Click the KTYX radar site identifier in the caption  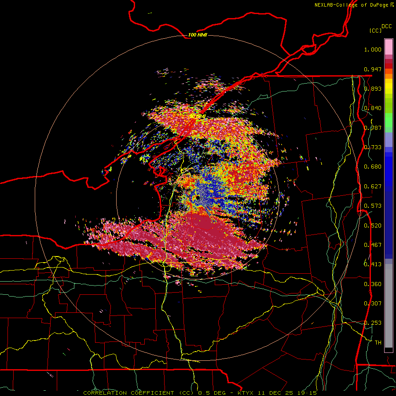pyautogui.click(x=246, y=393)
